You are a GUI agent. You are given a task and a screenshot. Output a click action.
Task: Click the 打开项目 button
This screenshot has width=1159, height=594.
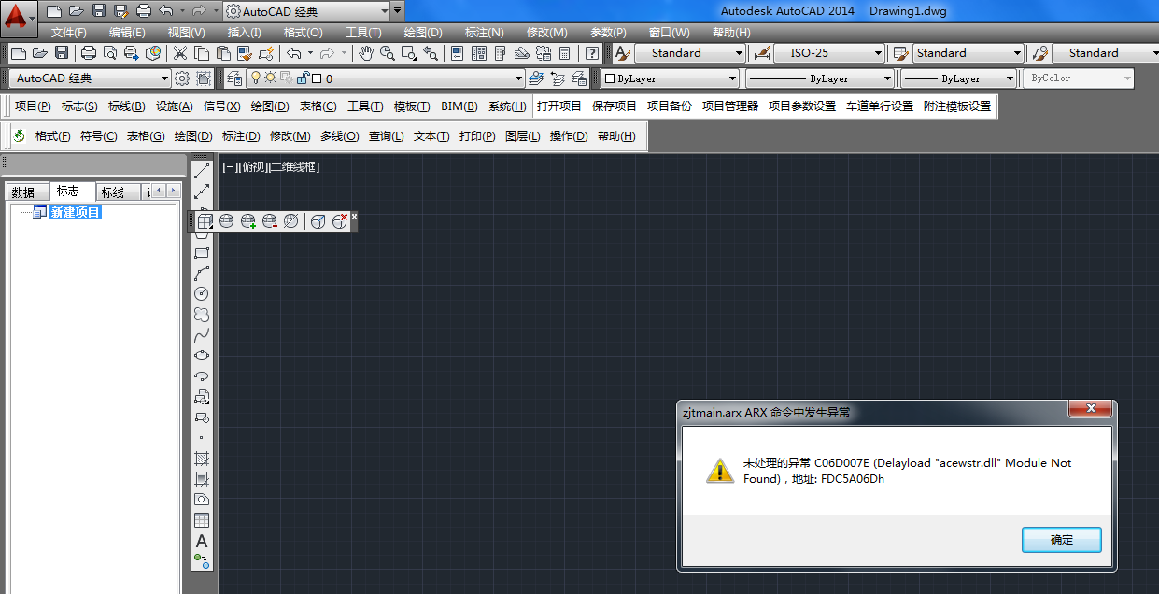click(559, 106)
